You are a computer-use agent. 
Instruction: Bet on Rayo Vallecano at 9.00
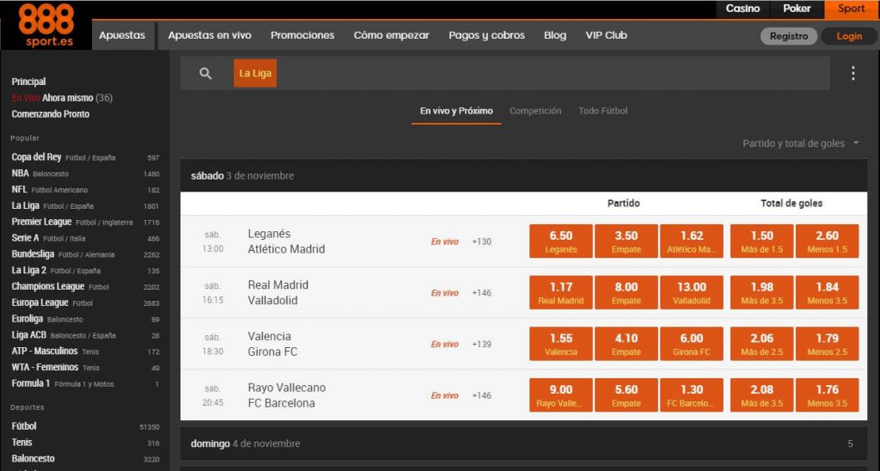click(x=560, y=395)
